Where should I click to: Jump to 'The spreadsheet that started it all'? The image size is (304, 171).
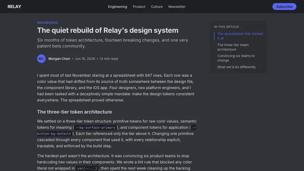(x=240, y=36)
